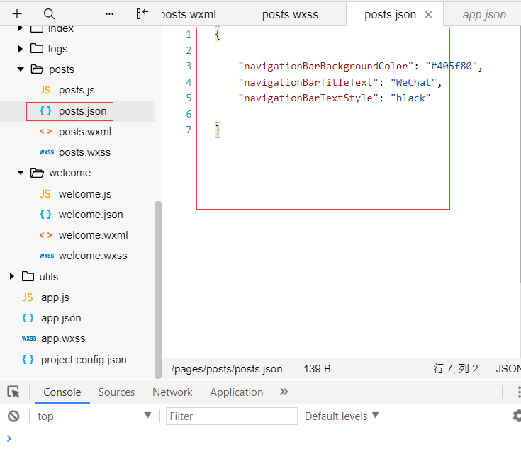Click the console Filter input field
This screenshot has height=461, width=521.
pyautogui.click(x=231, y=416)
